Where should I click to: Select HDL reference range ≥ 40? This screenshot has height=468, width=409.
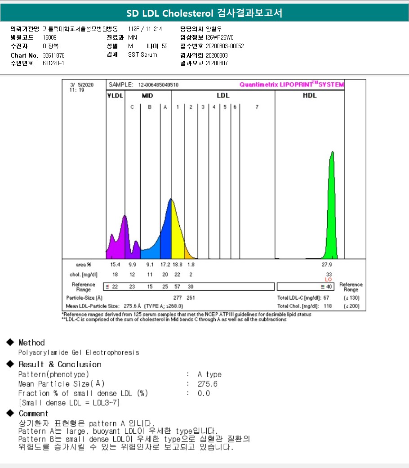coord(326,287)
